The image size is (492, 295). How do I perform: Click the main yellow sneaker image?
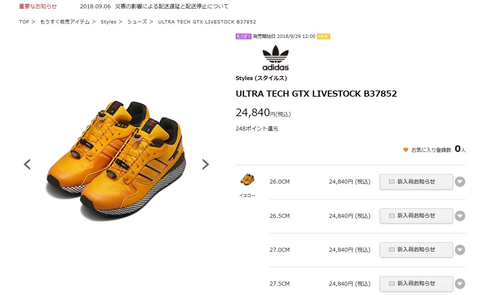tap(116, 159)
